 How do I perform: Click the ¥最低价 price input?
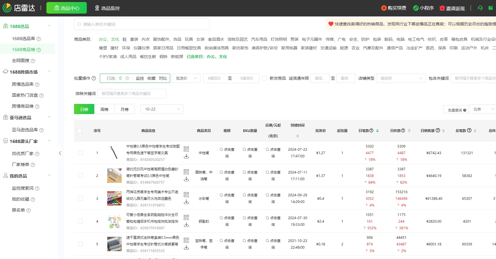215,78
